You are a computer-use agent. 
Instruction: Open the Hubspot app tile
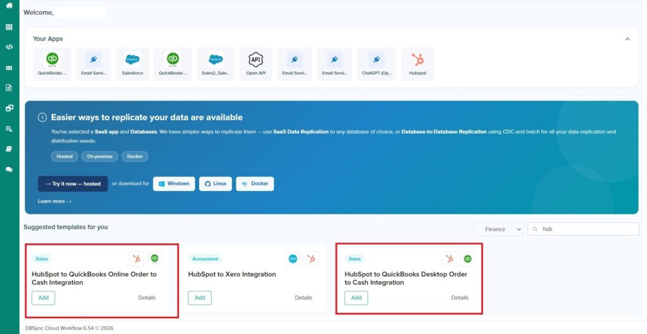tap(418, 64)
